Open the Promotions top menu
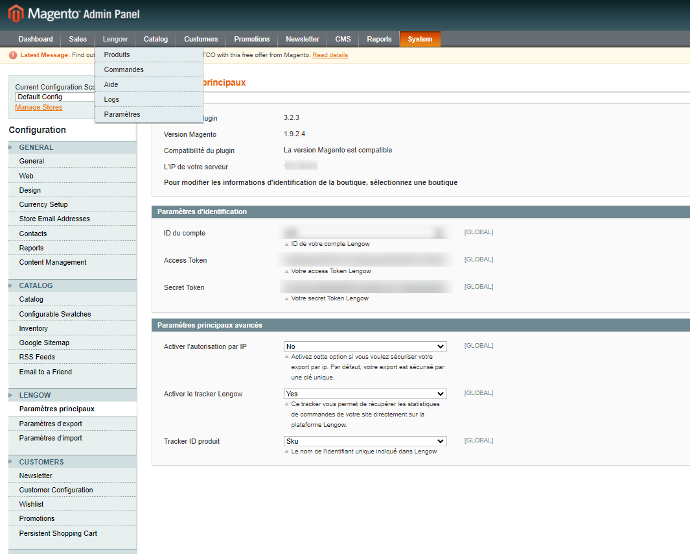The image size is (690, 554). click(x=252, y=39)
